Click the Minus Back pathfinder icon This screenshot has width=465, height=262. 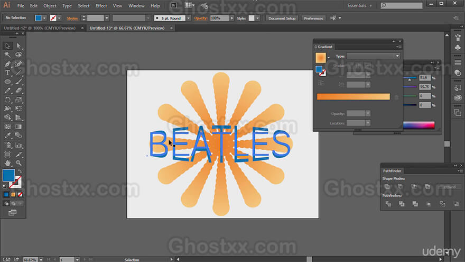pyautogui.click(x=456, y=204)
